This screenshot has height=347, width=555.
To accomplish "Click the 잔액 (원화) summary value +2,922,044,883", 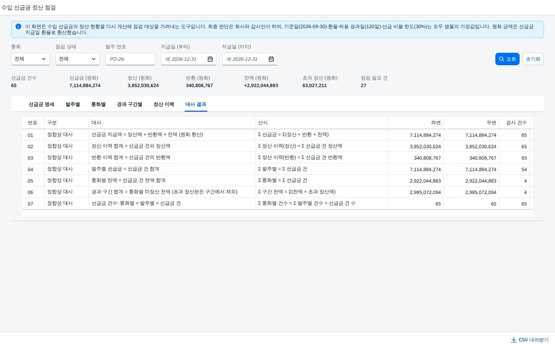I will [261, 85].
